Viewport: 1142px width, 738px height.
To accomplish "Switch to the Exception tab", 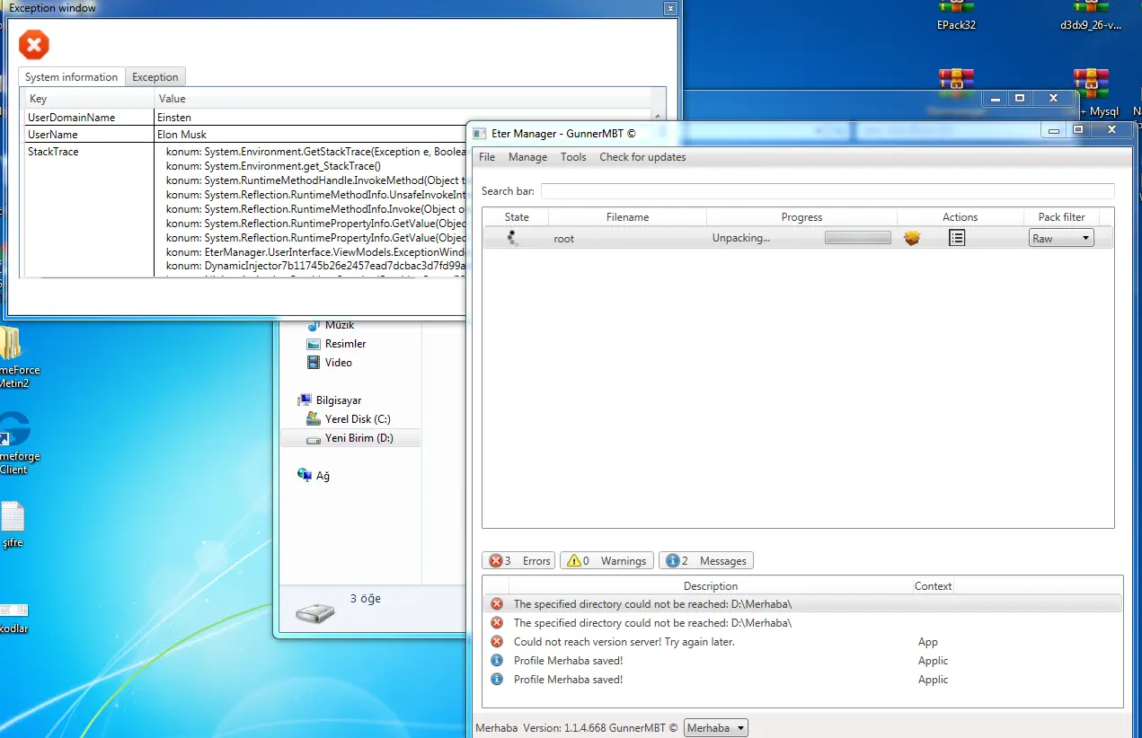I will (155, 77).
